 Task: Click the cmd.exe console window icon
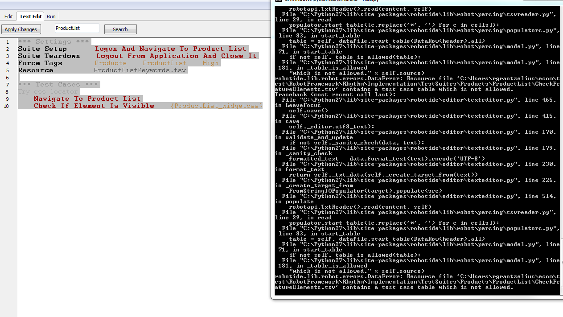tap(278, 1)
